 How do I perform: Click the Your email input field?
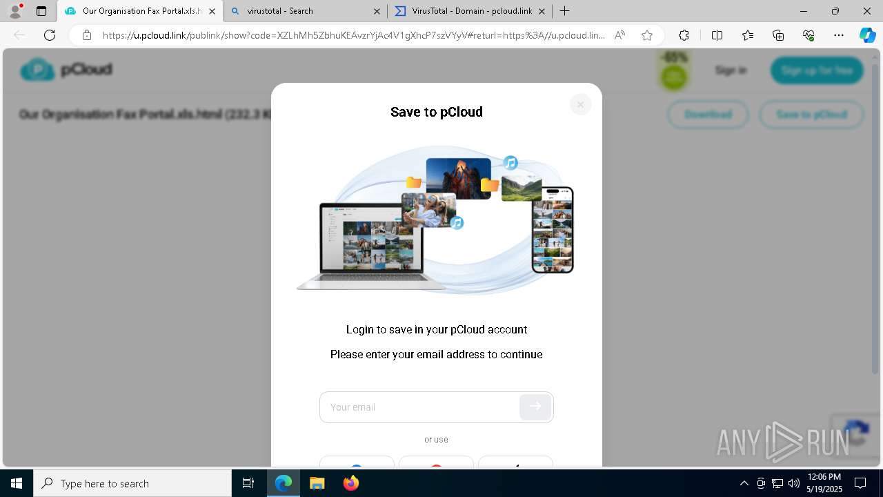419,407
